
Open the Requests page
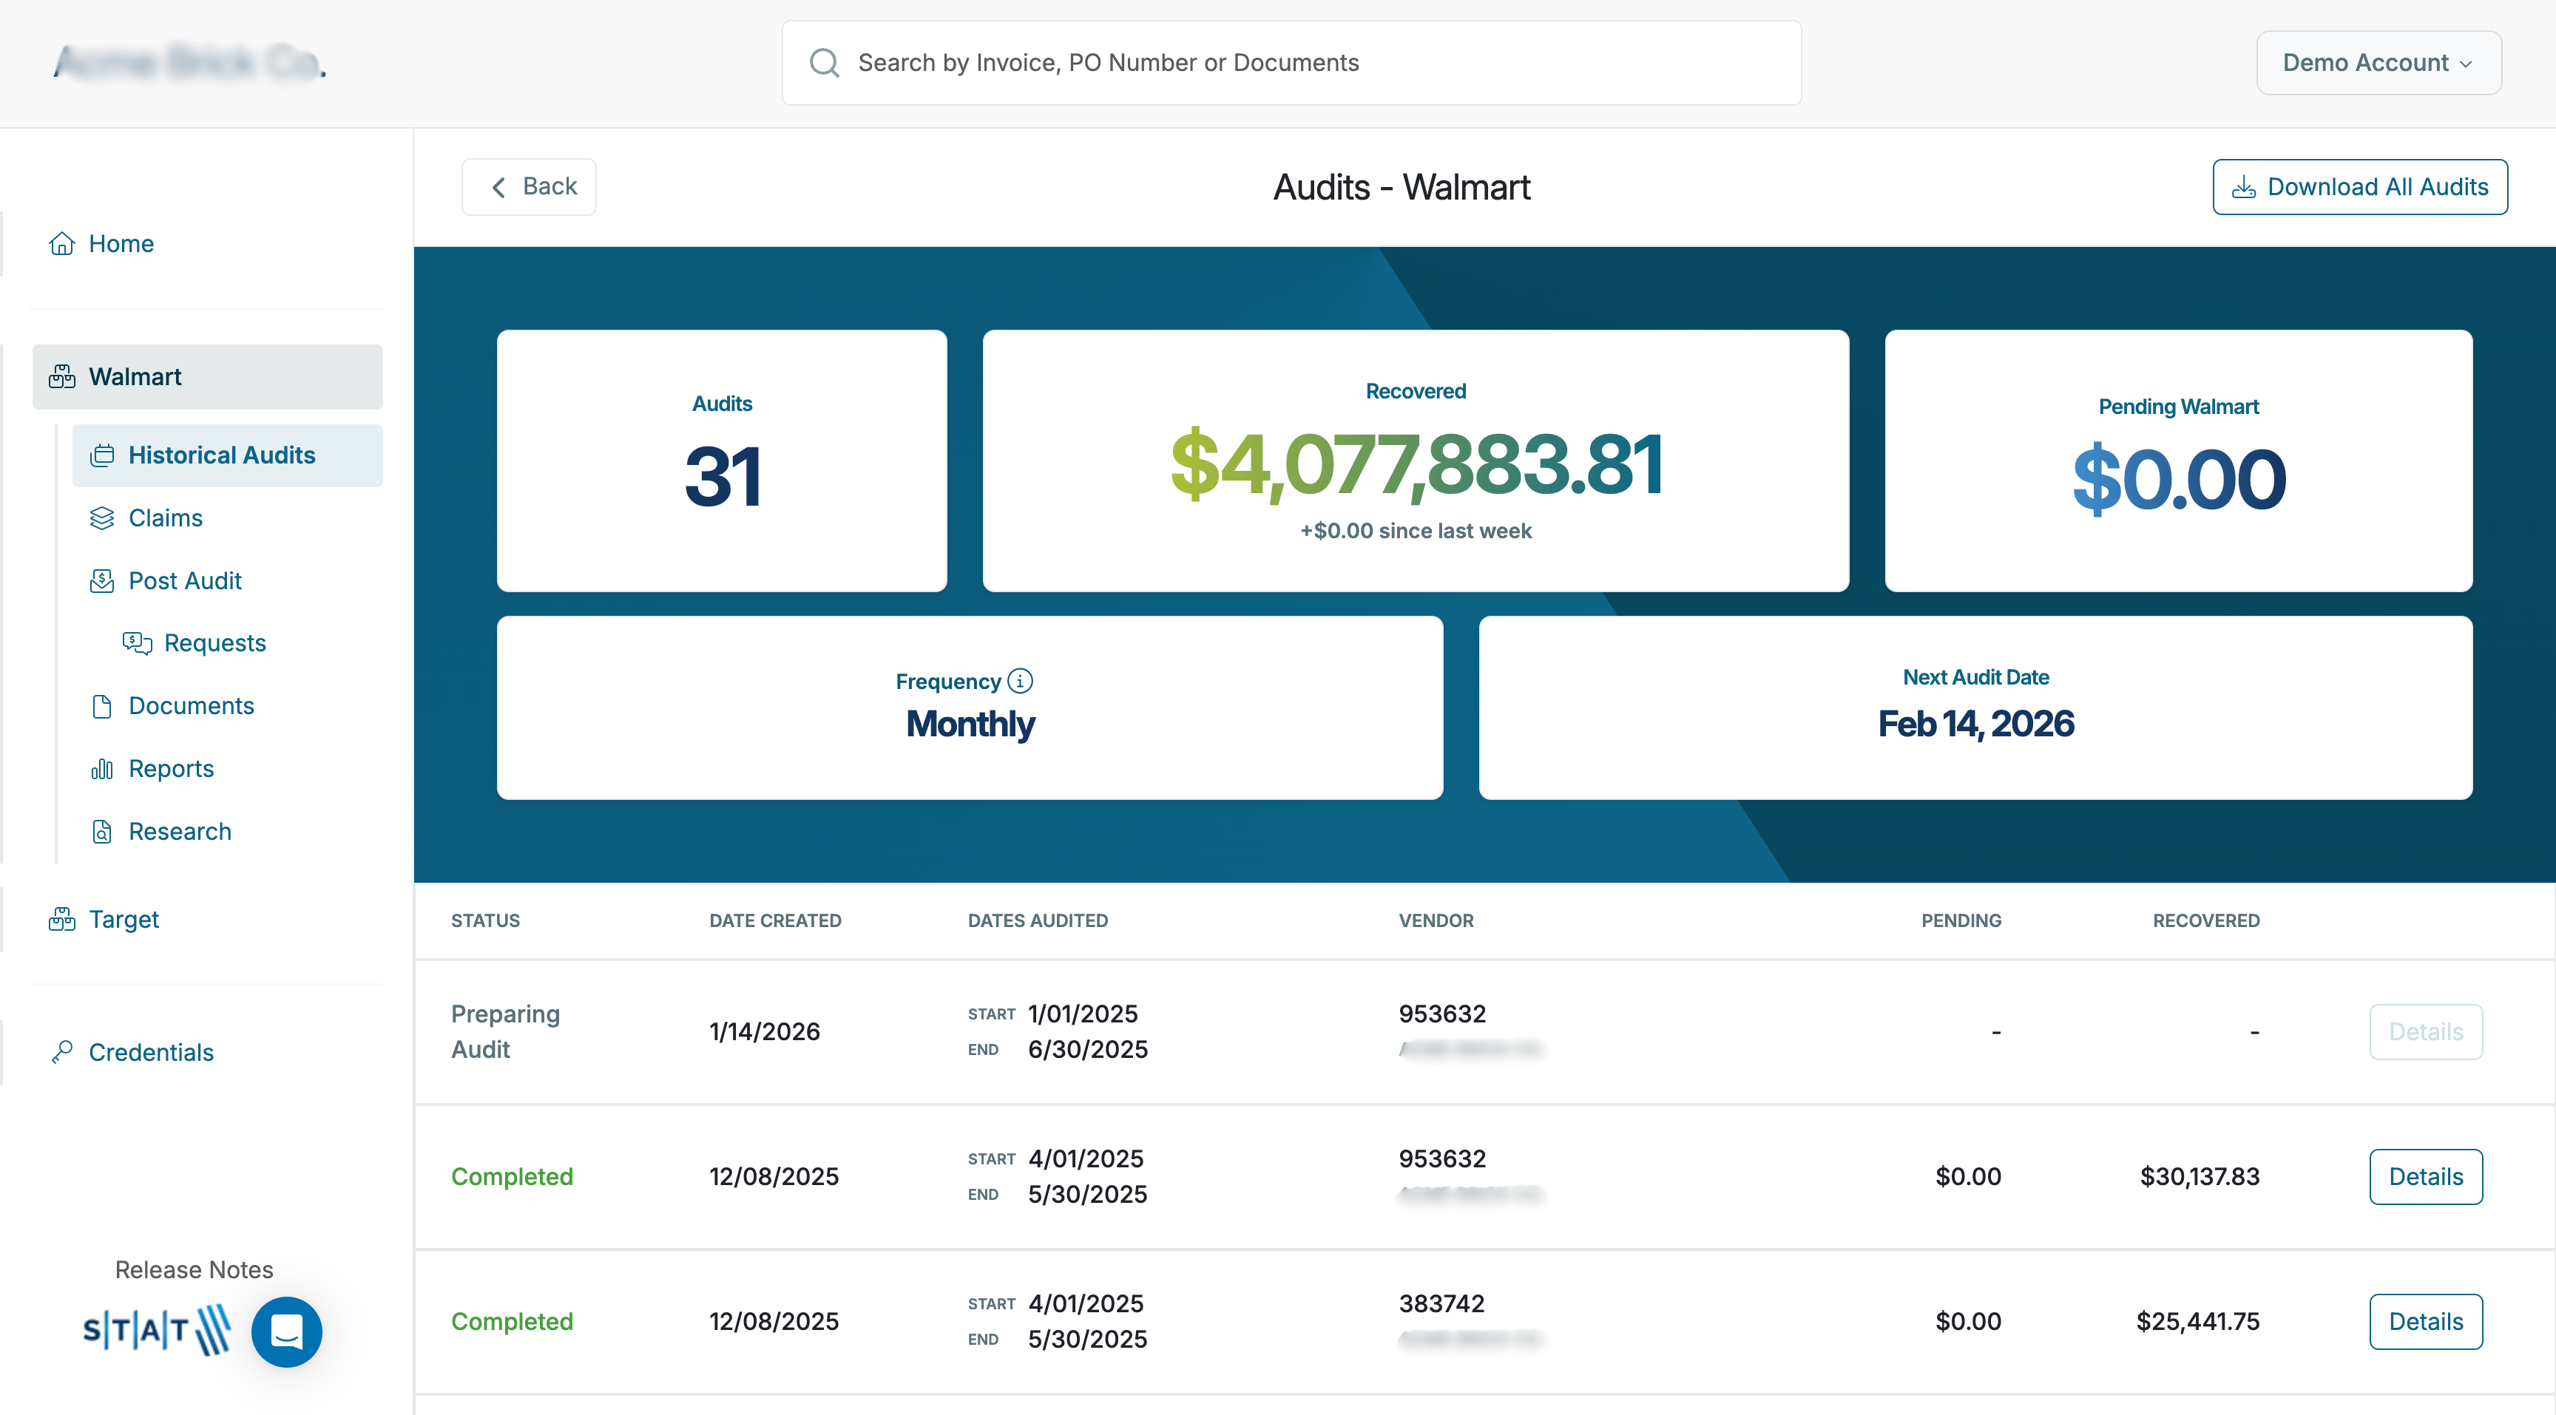[214, 643]
